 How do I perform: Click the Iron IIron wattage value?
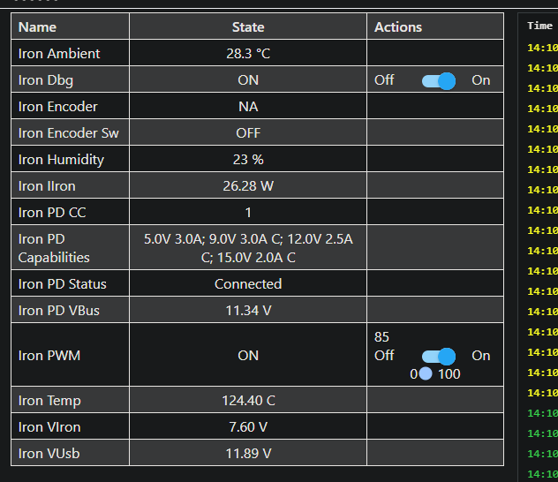248,186
